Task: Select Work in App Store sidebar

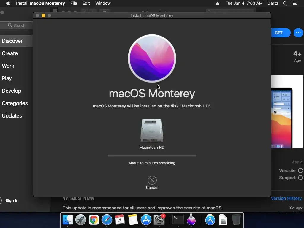Action: pos(8,66)
